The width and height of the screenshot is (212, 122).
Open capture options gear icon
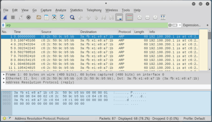coord(29,17)
